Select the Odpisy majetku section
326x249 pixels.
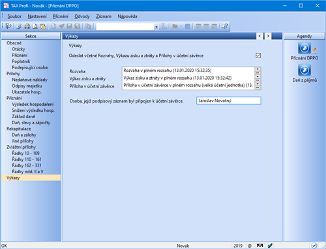pyautogui.click(x=27, y=86)
